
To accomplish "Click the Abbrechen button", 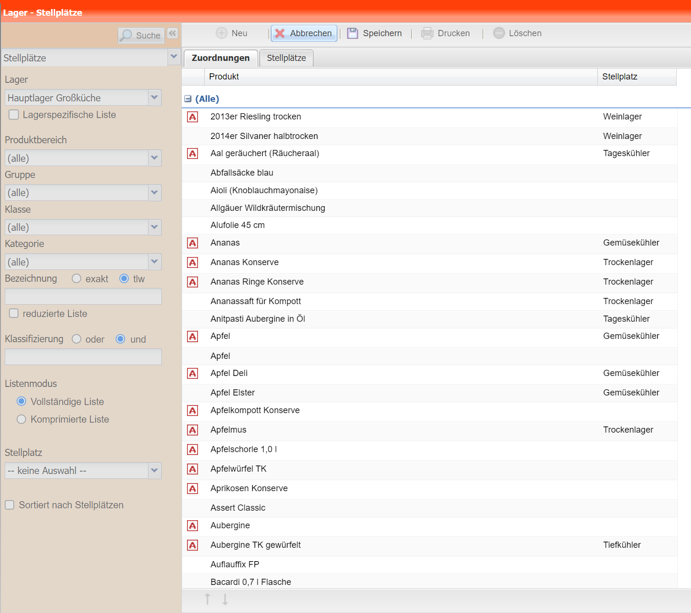I will point(304,33).
